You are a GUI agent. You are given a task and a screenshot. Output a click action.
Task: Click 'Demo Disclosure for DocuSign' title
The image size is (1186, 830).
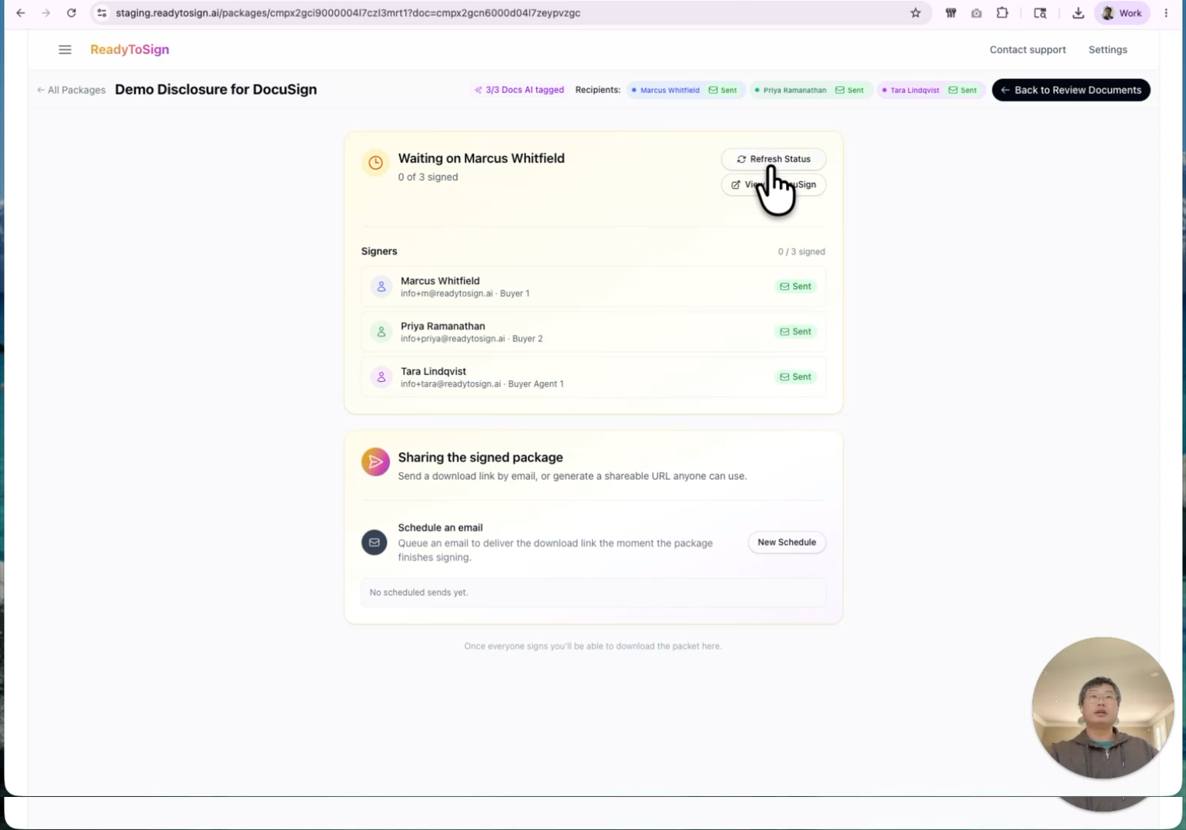[216, 89]
